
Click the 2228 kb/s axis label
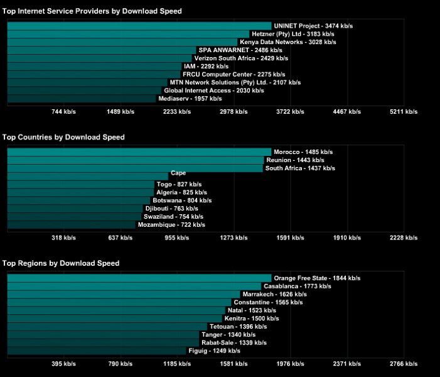click(404, 238)
